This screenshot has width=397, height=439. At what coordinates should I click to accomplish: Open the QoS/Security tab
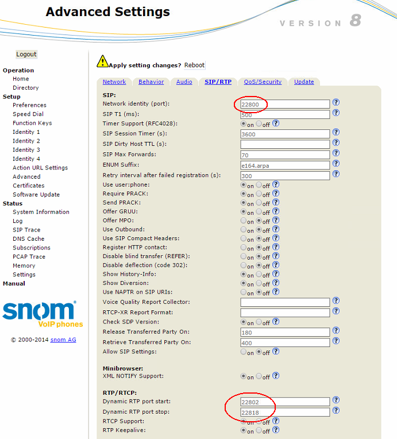click(x=263, y=82)
